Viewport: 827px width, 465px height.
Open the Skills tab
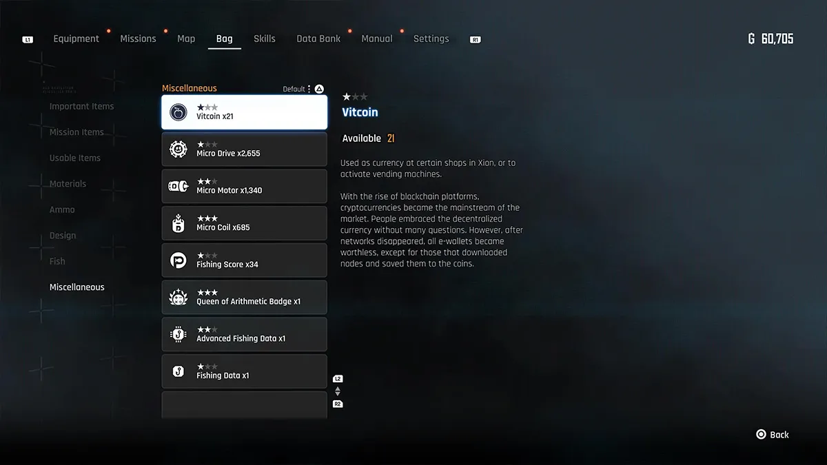(x=264, y=39)
